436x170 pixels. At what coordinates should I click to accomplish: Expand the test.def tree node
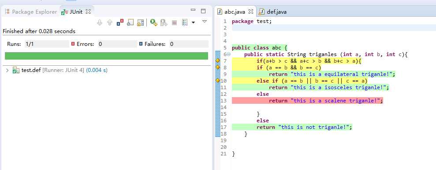[7, 70]
